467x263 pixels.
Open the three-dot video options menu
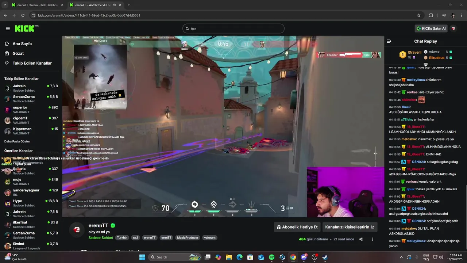(x=373, y=239)
